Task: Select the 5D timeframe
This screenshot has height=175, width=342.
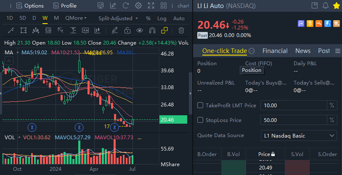Action: (x=23, y=19)
